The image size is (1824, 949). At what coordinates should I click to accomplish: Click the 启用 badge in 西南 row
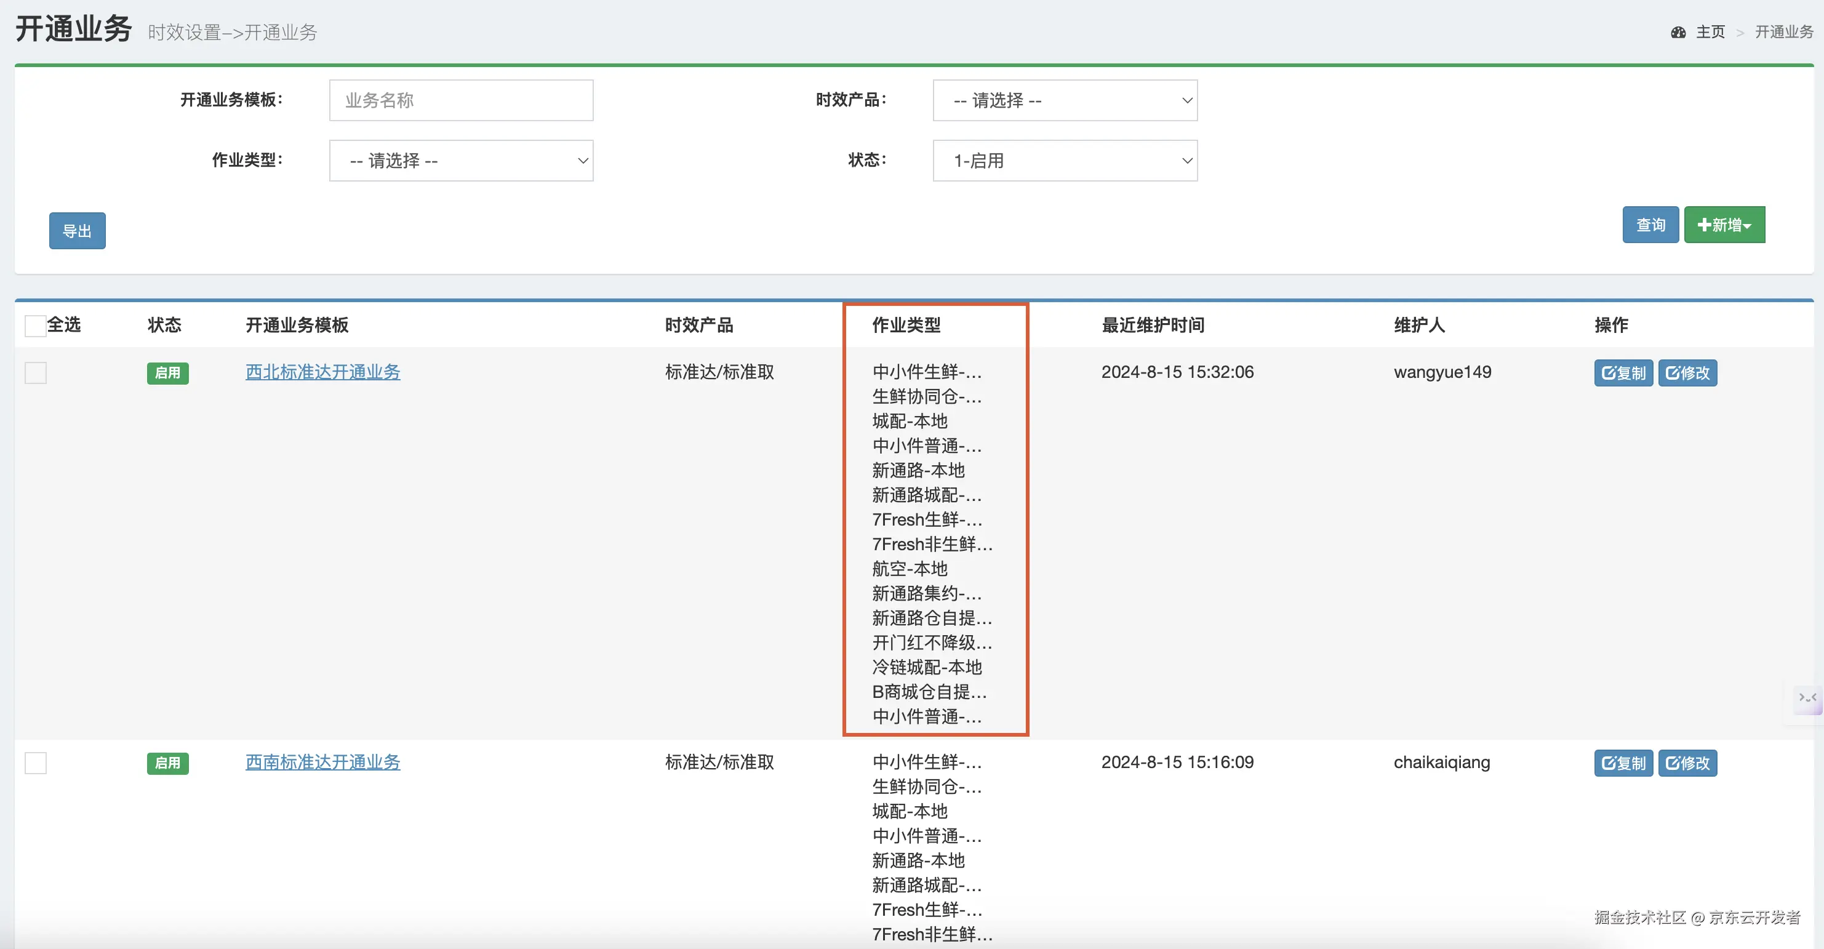point(168,763)
